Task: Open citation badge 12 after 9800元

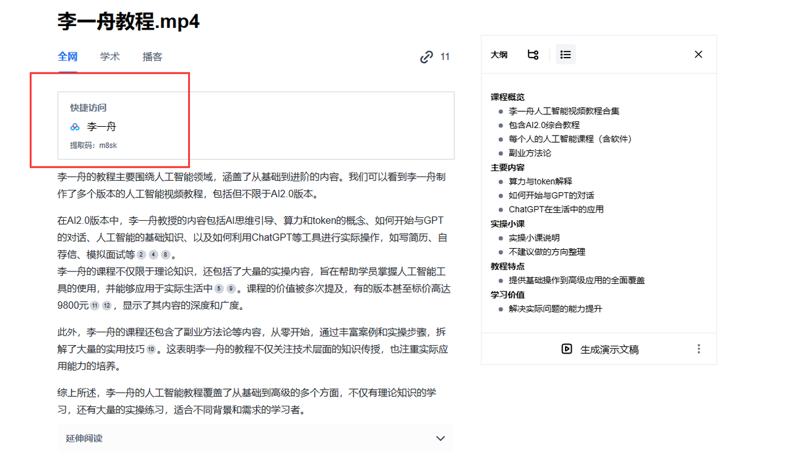Action: (106, 306)
